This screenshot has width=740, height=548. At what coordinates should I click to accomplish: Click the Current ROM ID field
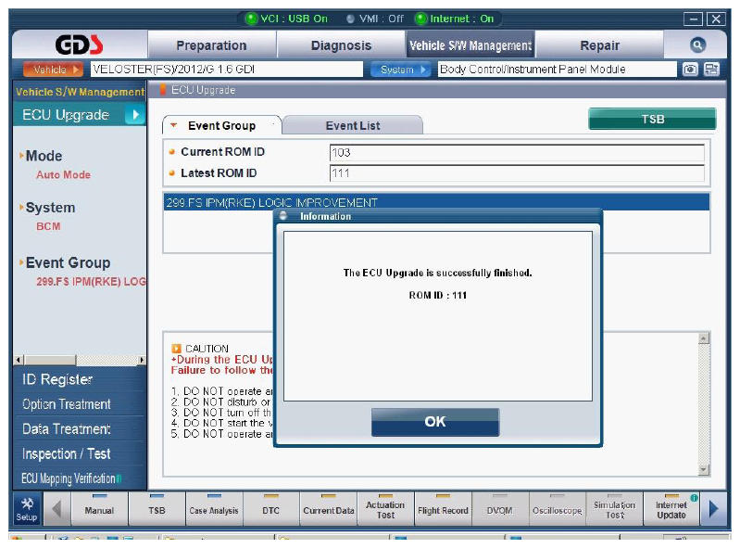(x=517, y=153)
